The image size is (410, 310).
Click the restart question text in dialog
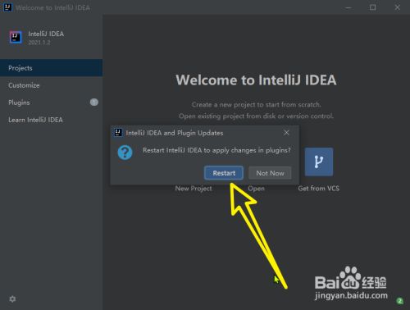click(x=216, y=150)
